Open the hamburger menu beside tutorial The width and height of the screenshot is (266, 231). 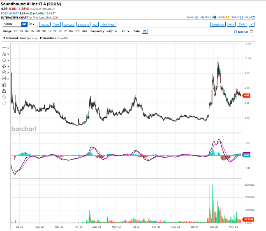click(x=252, y=31)
